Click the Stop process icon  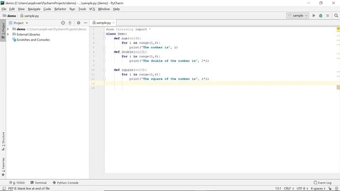(x=327, y=15)
